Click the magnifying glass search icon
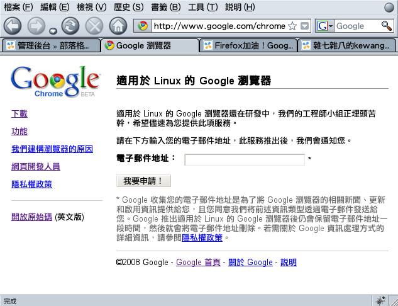398x306 pixels. (x=387, y=26)
